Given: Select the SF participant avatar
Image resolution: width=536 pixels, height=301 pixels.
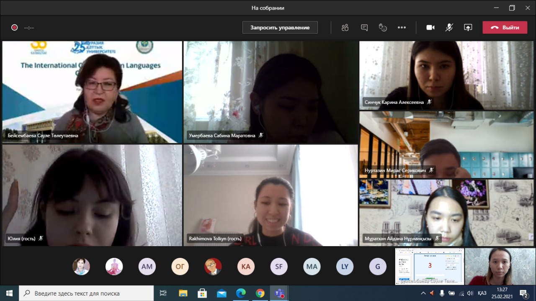Looking at the screenshot, I should click(279, 267).
